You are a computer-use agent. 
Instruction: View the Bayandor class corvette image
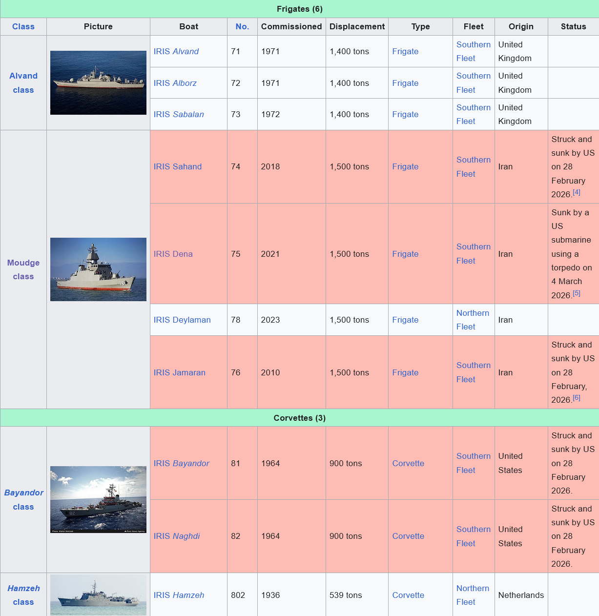(x=98, y=499)
